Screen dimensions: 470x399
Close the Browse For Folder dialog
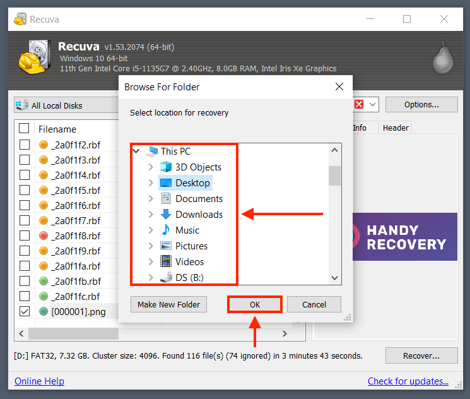tap(339, 86)
